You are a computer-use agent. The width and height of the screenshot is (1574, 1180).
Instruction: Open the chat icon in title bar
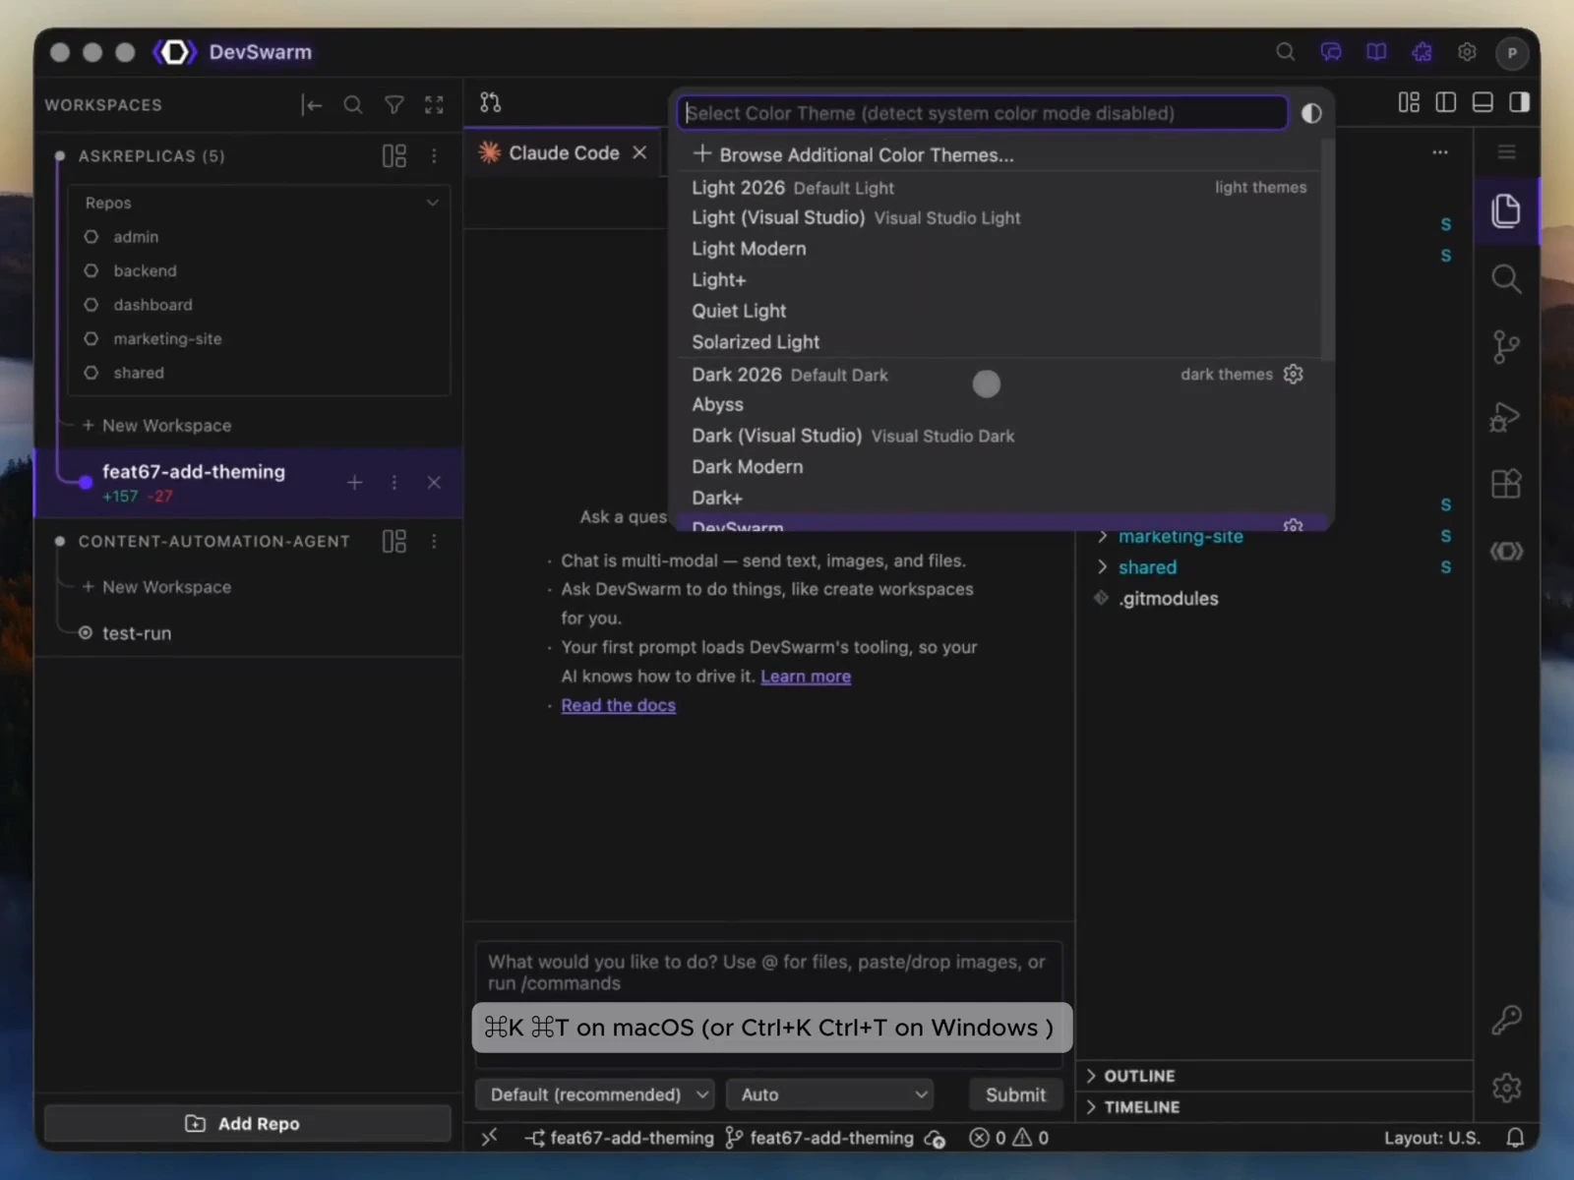point(1331,52)
